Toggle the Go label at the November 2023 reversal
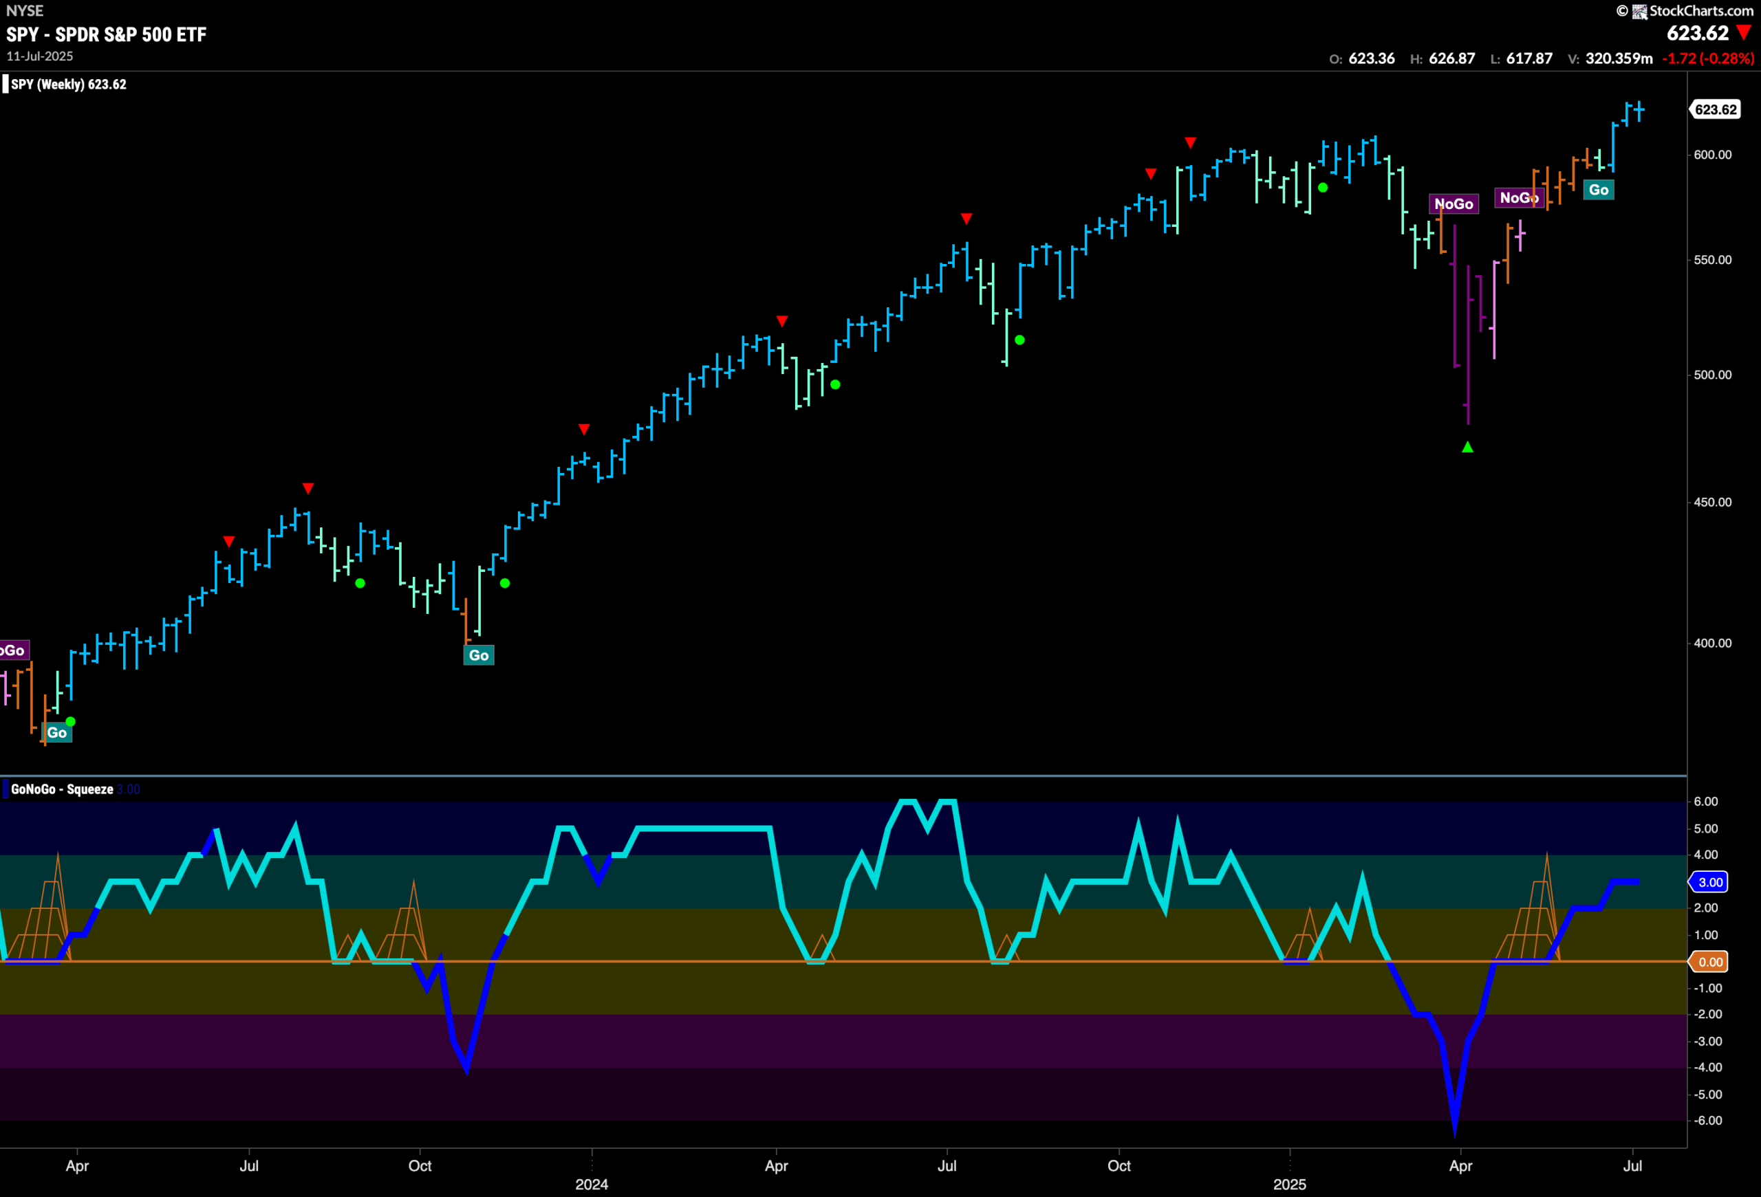This screenshot has height=1197, width=1761. point(478,655)
